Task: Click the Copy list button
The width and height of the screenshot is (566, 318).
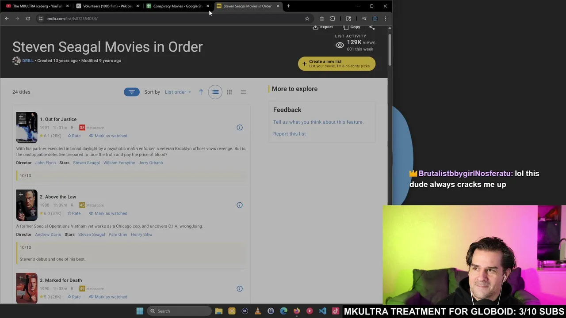Action: tap(352, 27)
